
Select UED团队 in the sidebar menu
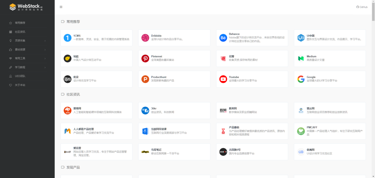tap(20, 76)
